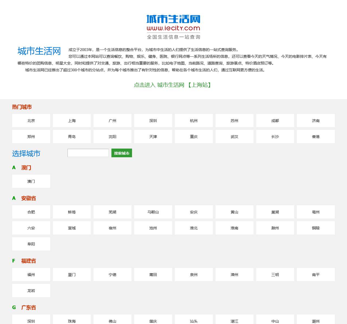Pick 池州 city tile
347x324 pixels.
click(153, 228)
